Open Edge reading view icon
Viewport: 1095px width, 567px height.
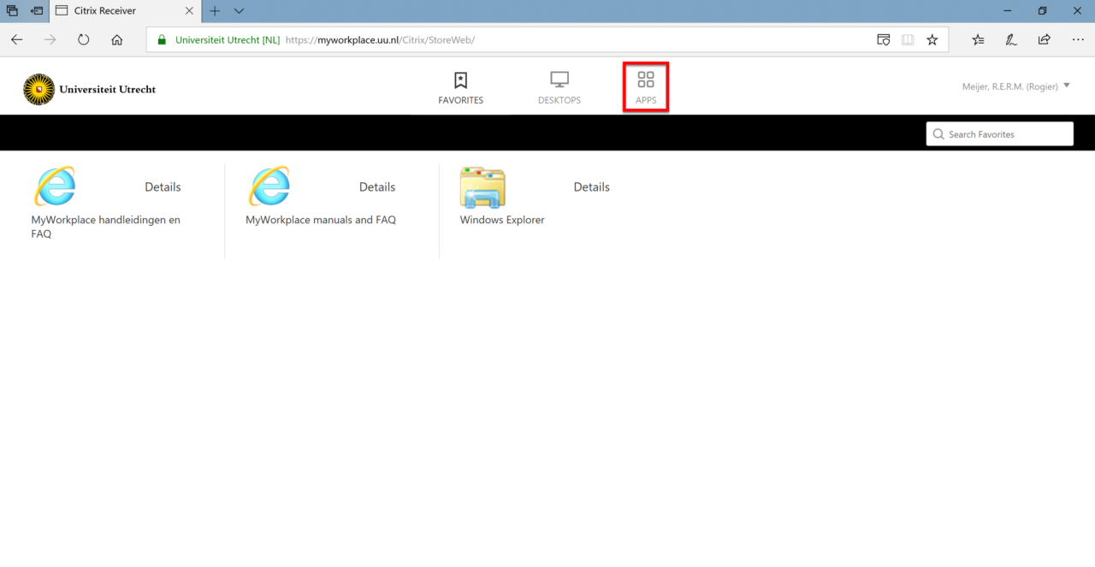907,39
